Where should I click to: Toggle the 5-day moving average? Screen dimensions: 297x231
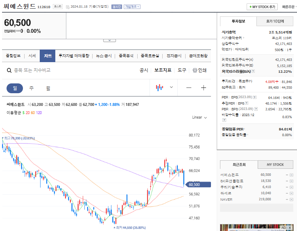[x=23, y=113]
